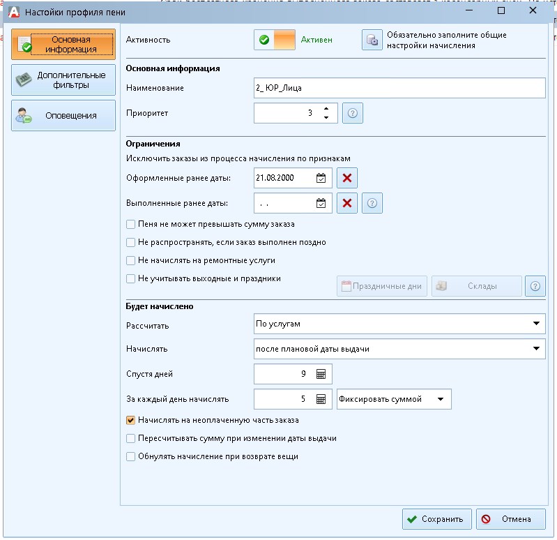Image resolution: width=557 pixels, height=540 pixels.
Task: Clear the Оформленные ранее даты date
Action: click(x=347, y=179)
